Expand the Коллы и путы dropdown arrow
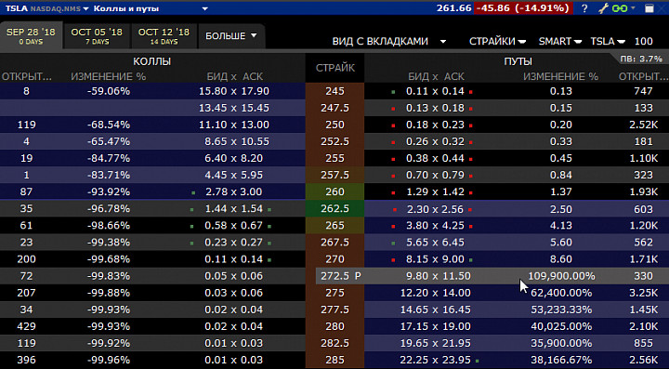 pyautogui.click(x=204, y=8)
